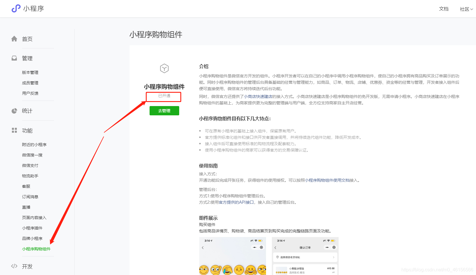The height and width of the screenshot is (275, 476).
Task: Open 订阅消息 in sidebar
Action: pyautogui.click(x=30, y=197)
